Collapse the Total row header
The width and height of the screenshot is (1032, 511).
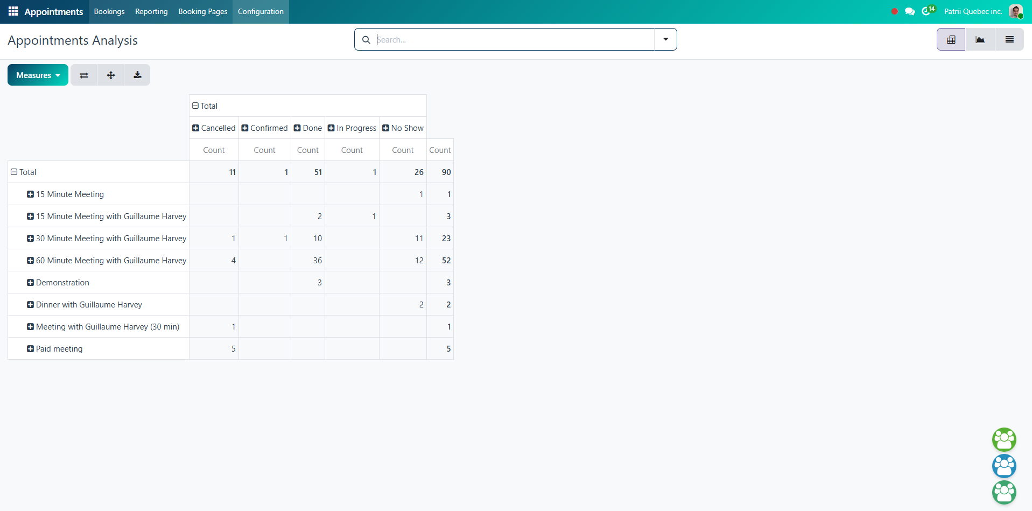pyautogui.click(x=24, y=172)
